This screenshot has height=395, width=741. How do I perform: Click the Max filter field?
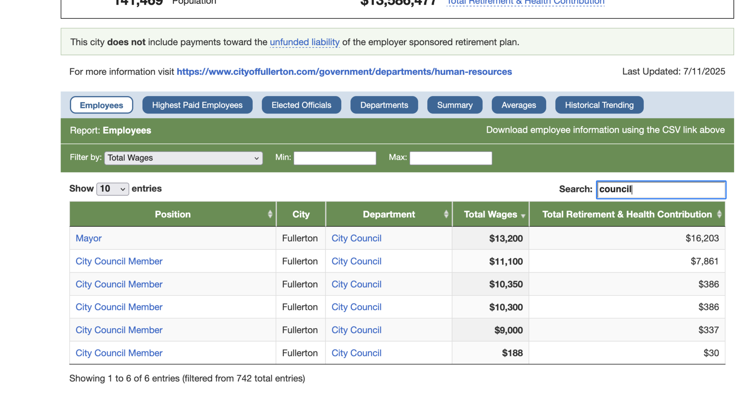450,158
